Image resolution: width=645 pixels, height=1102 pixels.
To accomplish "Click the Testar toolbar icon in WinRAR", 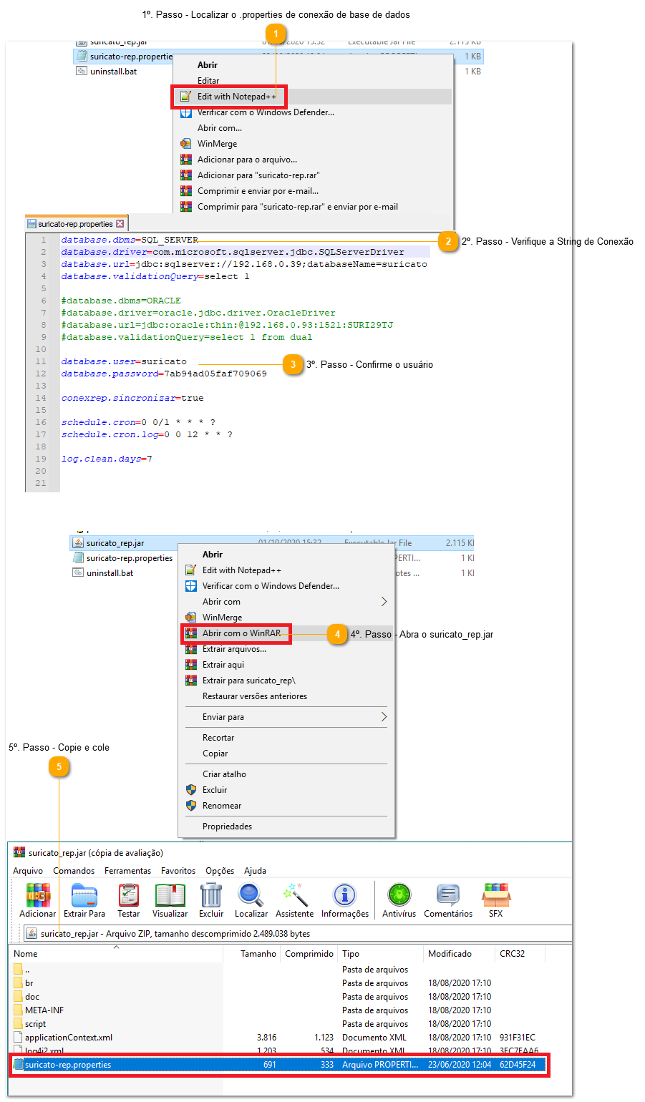I will (129, 895).
